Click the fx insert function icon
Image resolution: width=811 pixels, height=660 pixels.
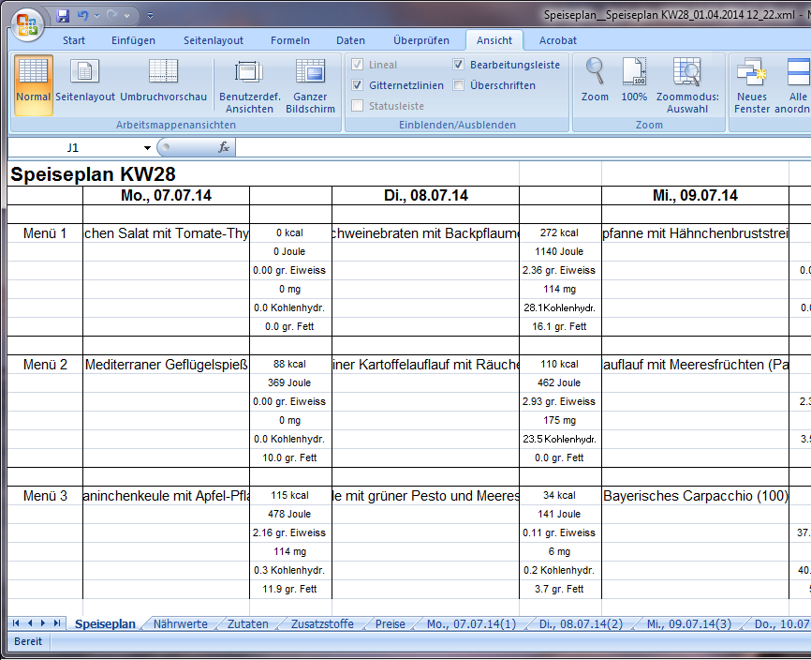pyautogui.click(x=224, y=147)
